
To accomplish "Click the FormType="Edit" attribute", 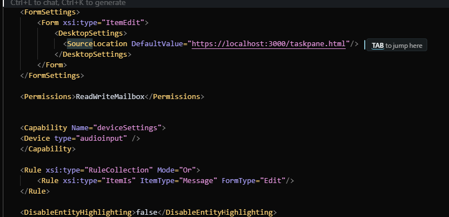I will click(x=254, y=180).
